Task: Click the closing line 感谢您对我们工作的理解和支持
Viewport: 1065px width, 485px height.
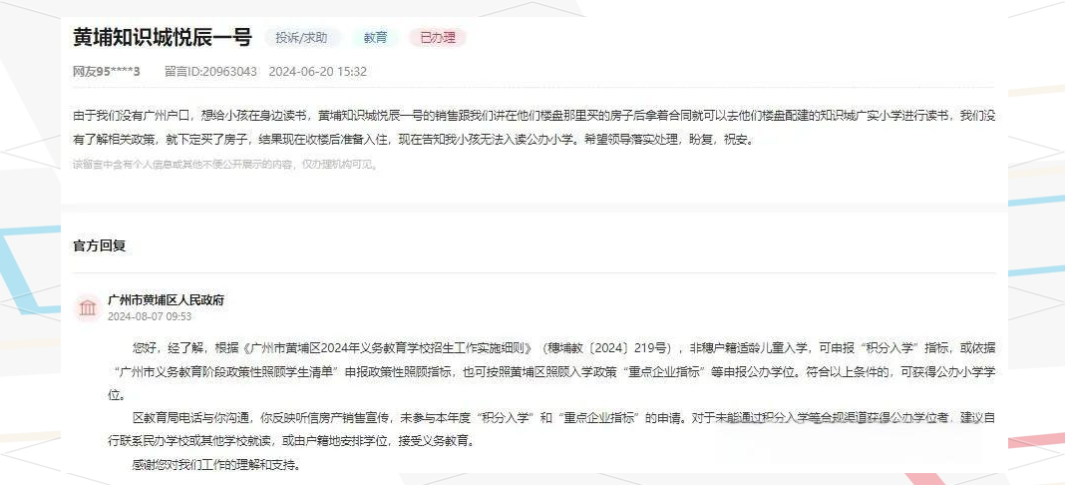Action: [x=216, y=465]
